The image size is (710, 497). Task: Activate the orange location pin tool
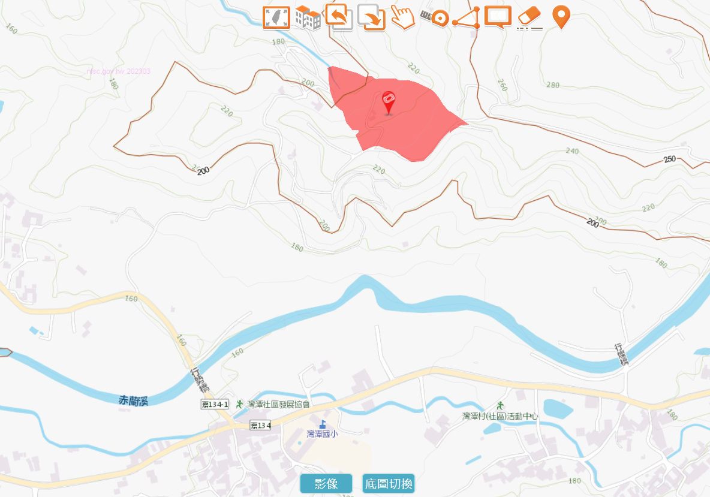(561, 17)
